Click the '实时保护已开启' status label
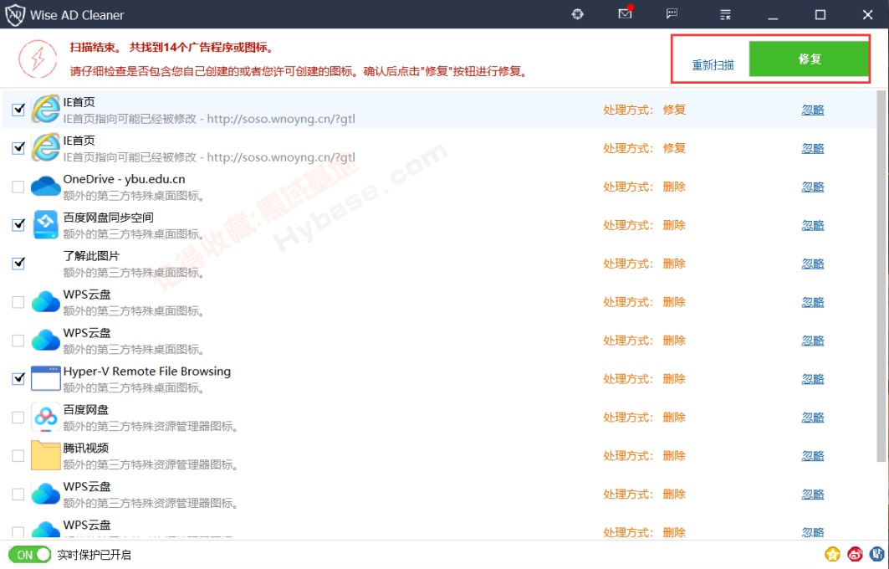Image resolution: width=889 pixels, height=569 pixels. [95, 555]
